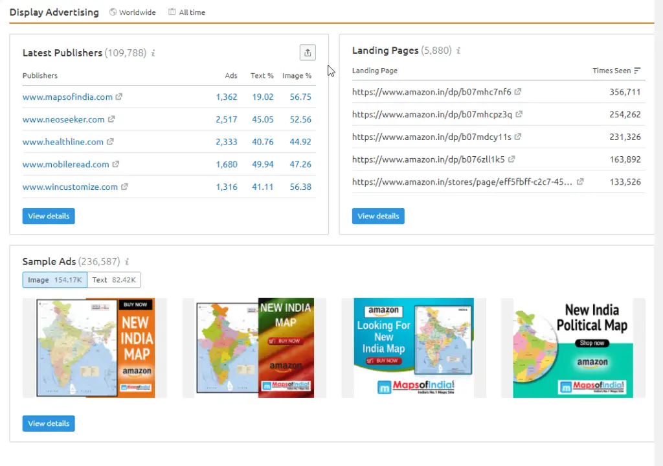
Task: Open the info icon beside Landing Pages count
Action: tap(458, 51)
